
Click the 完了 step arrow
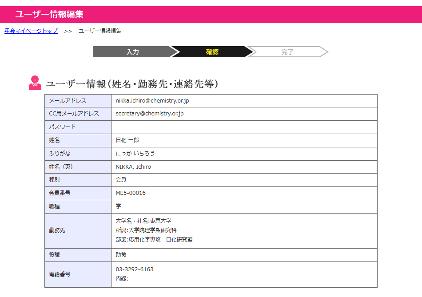pyautogui.click(x=287, y=52)
